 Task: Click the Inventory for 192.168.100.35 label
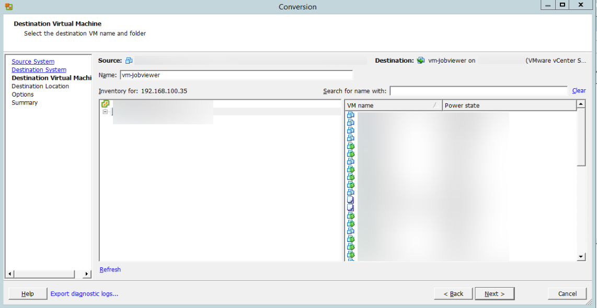(x=143, y=91)
